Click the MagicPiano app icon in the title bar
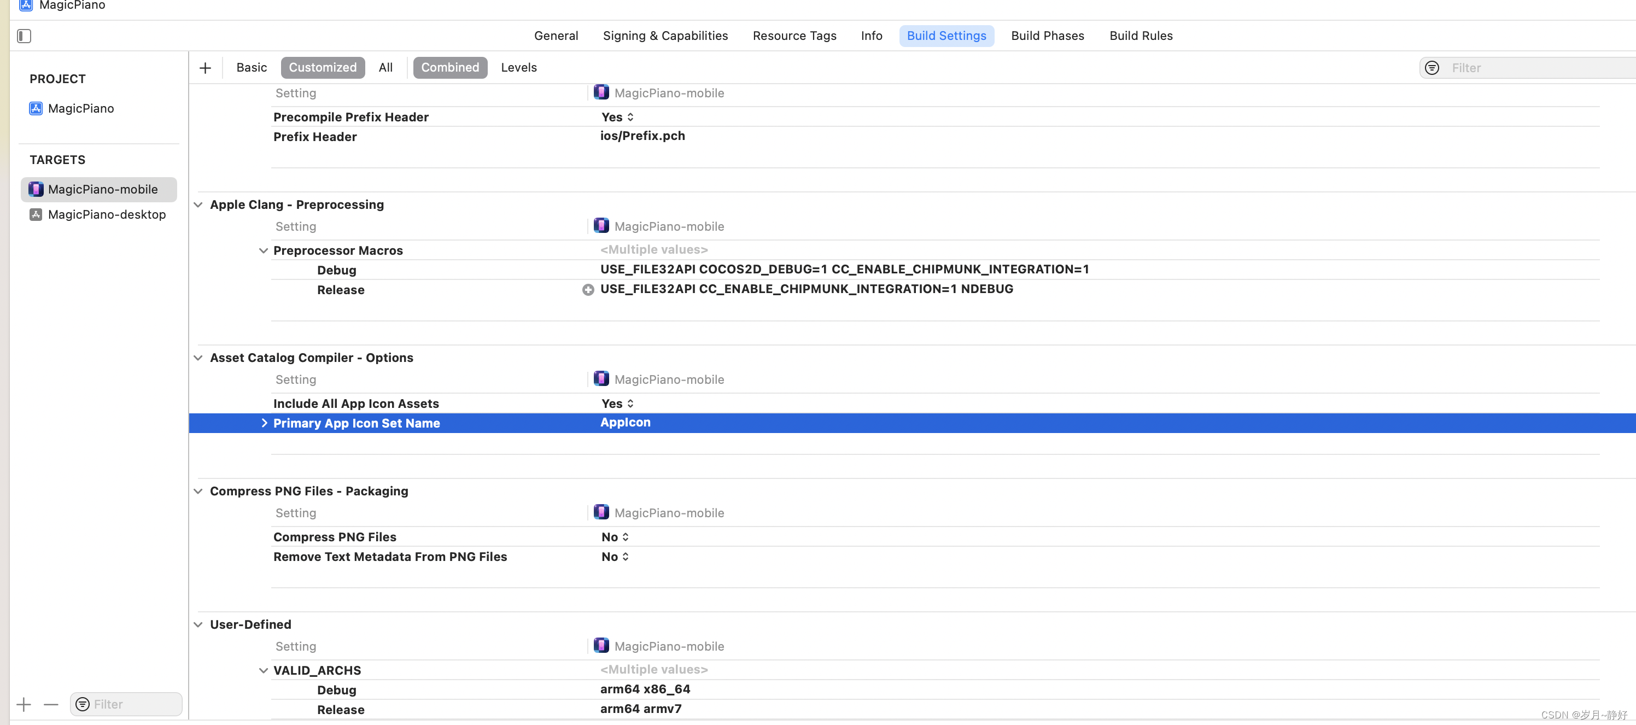 click(26, 5)
